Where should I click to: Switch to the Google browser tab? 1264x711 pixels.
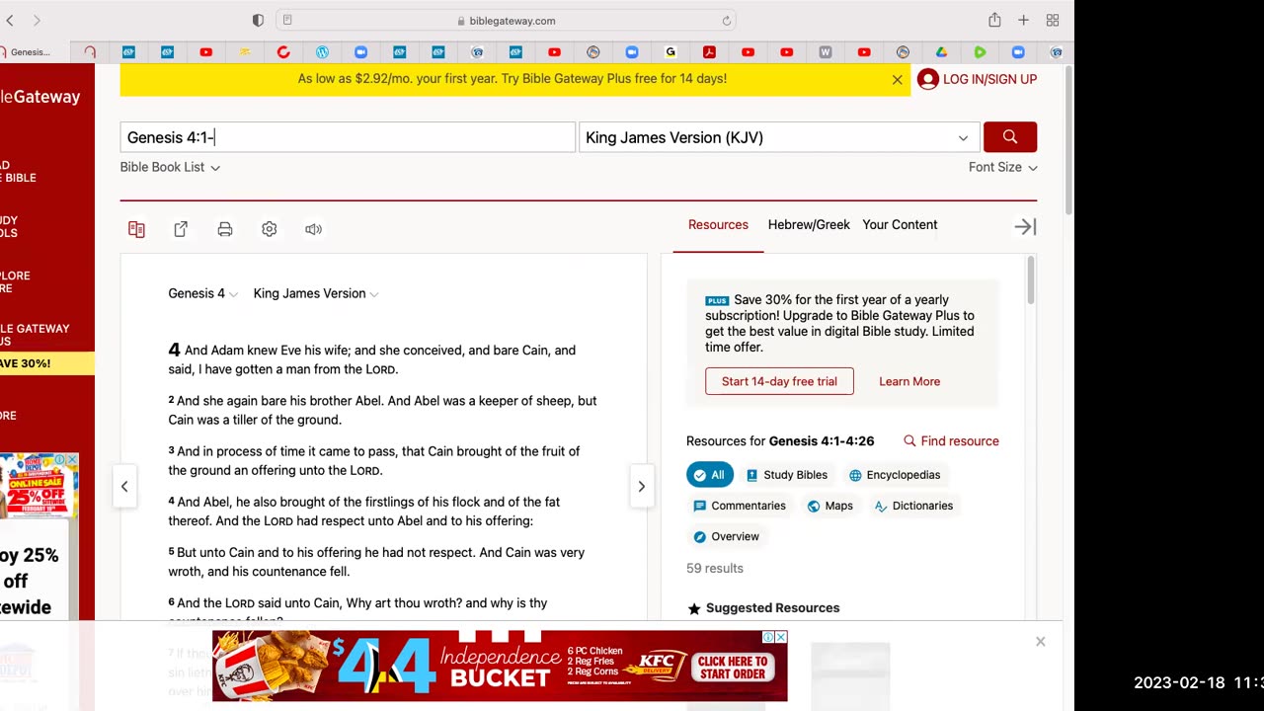pyautogui.click(x=671, y=52)
